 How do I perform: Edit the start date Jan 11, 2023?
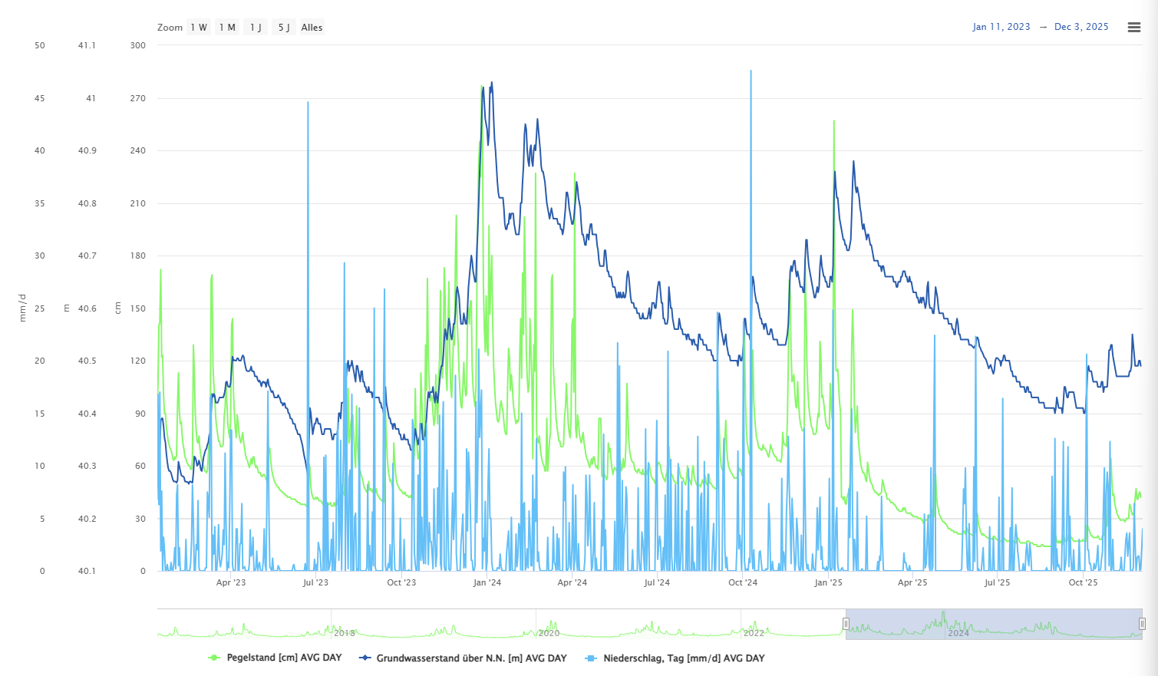tap(1001, 27)
